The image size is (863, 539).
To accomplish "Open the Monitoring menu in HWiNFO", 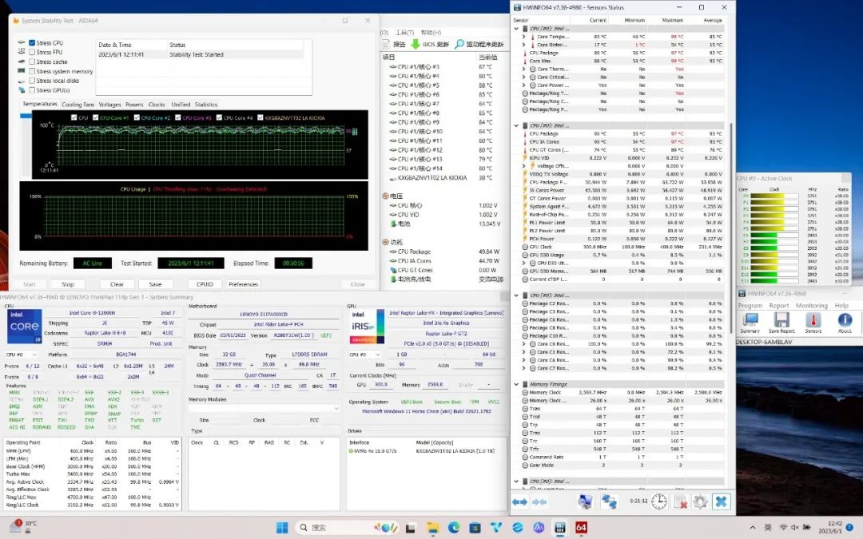I will click(811, 305).
